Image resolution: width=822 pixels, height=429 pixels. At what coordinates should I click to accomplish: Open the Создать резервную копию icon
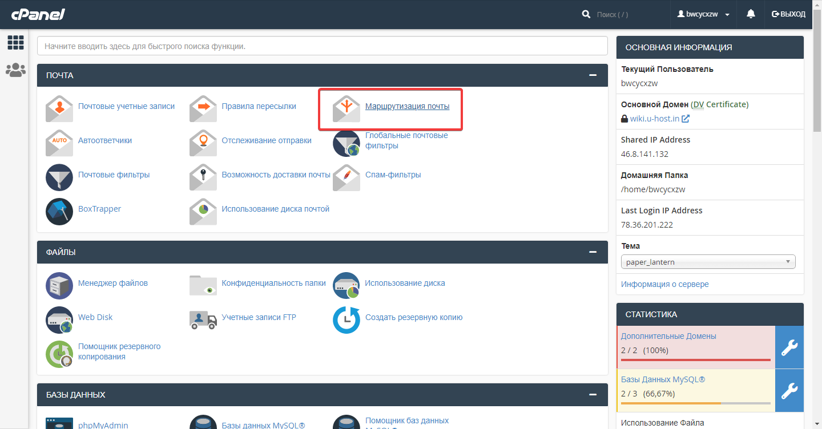pos(346,320)
